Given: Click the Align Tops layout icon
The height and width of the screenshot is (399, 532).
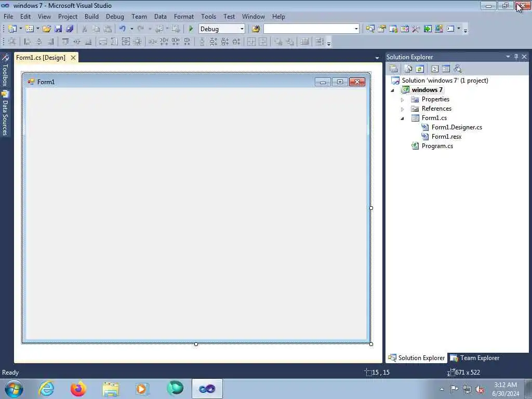Looking at the screenshot, I should coord(65,42).
